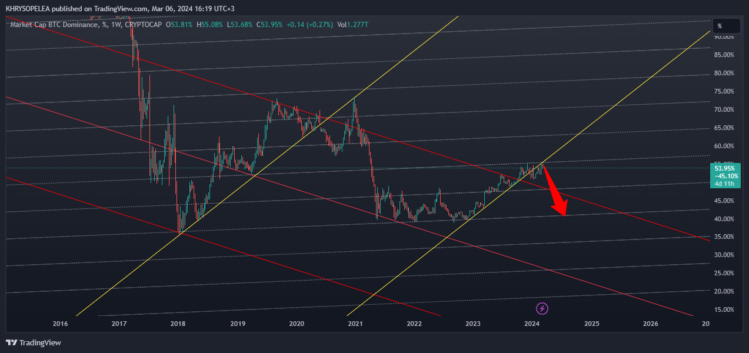Click the 20.00% price axis label
This screenshot has width=749, height=353.
724,291
